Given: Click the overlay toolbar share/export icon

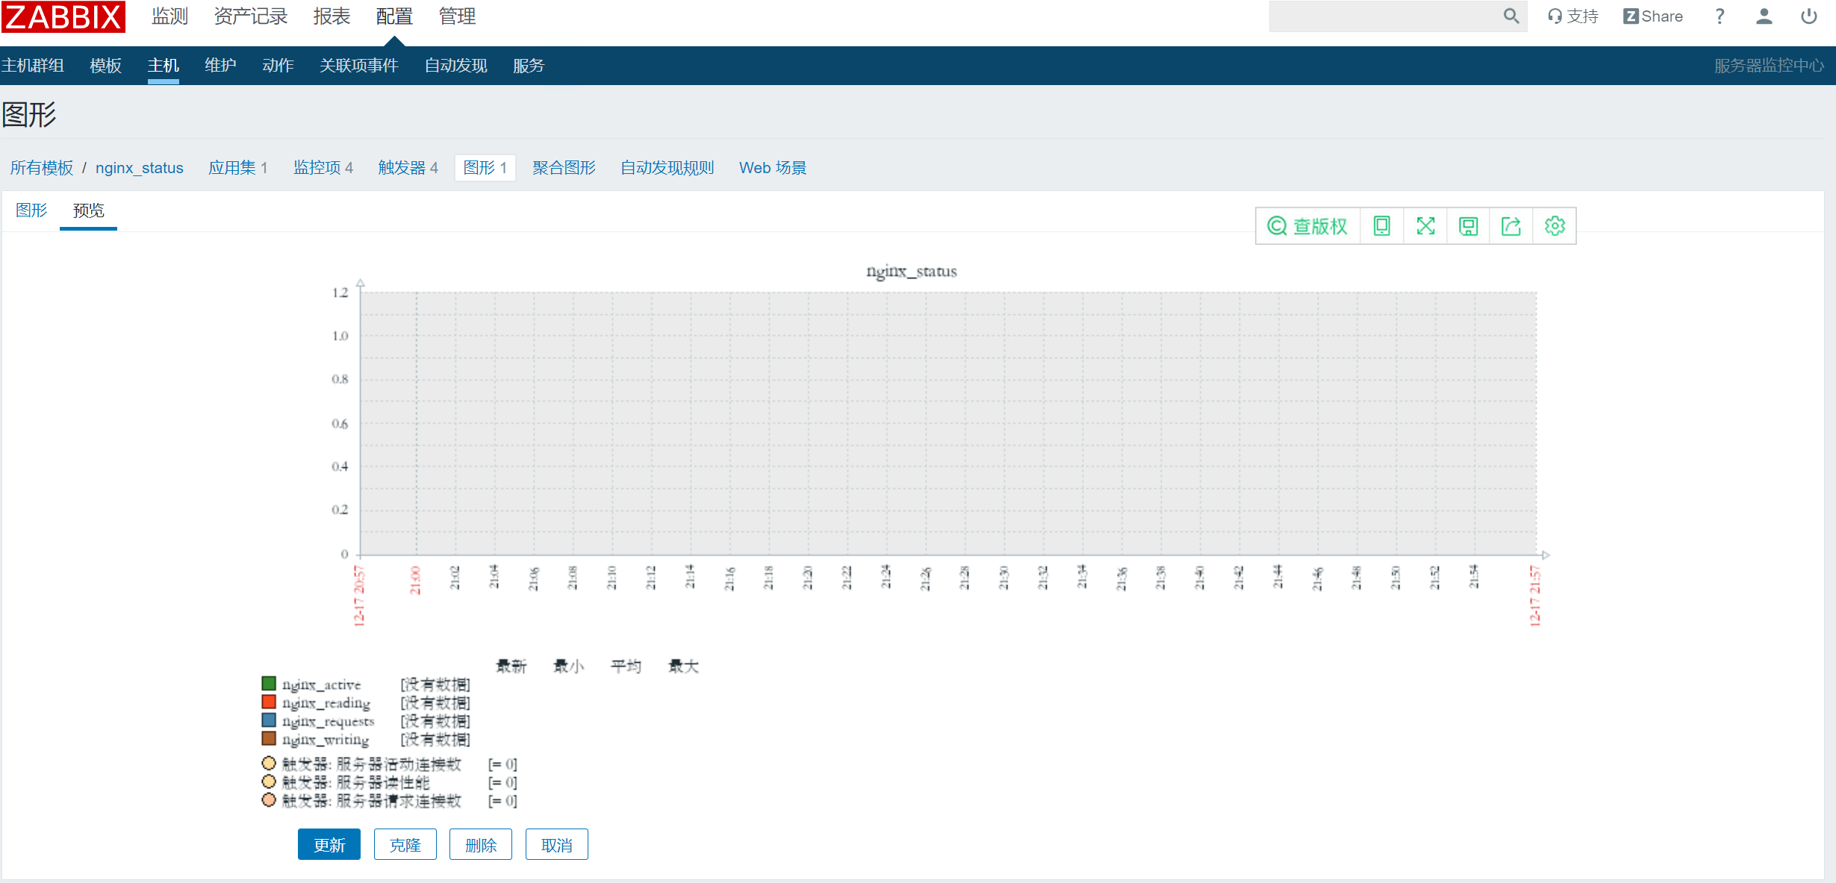Looking at the screenshot, I should pos(1511,226).
